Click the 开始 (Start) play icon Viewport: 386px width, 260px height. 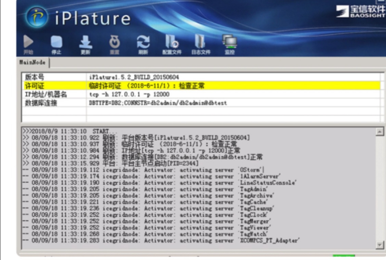pyautogui.click(x=28, y=41)
